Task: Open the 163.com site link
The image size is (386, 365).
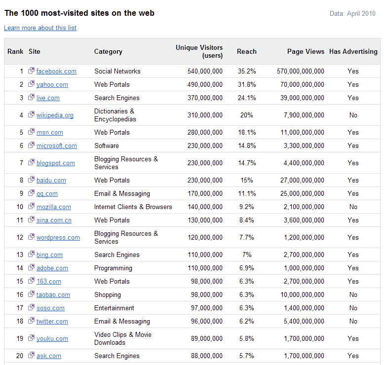Action: coord(49,281)
